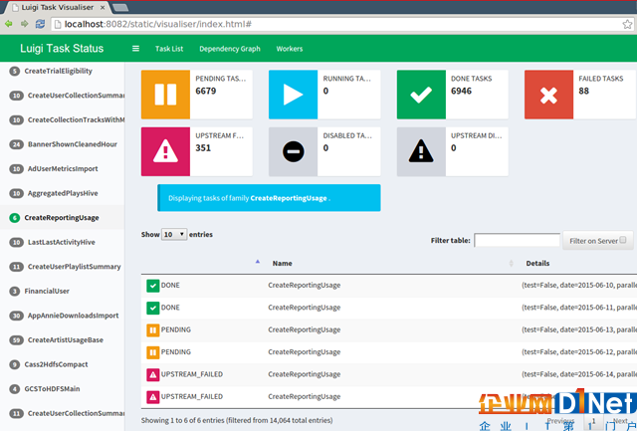Click the browser back arrow
Viewport: 637px width, 431px height.
9,24
